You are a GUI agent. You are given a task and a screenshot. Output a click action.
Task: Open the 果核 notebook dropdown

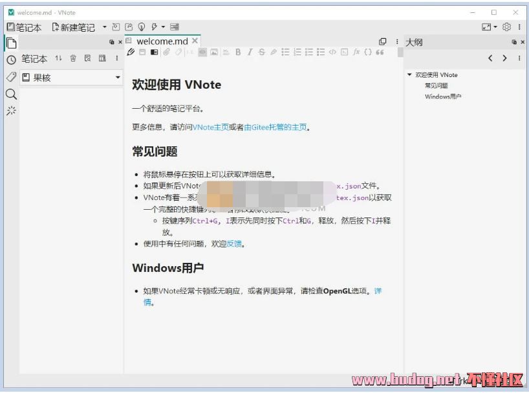tap(71, 78)
